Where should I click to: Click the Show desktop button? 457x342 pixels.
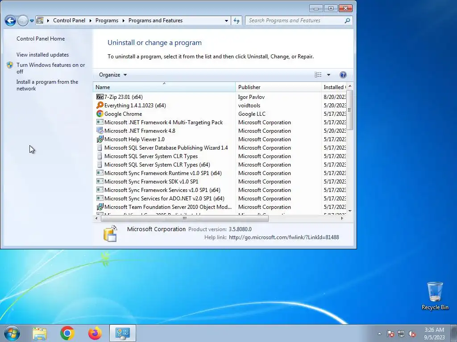tap(453, 333)
